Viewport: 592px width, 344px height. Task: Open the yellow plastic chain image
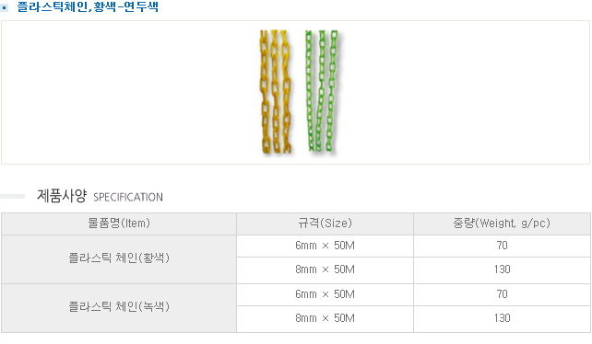pyautogui.click(x=276, y=92)
